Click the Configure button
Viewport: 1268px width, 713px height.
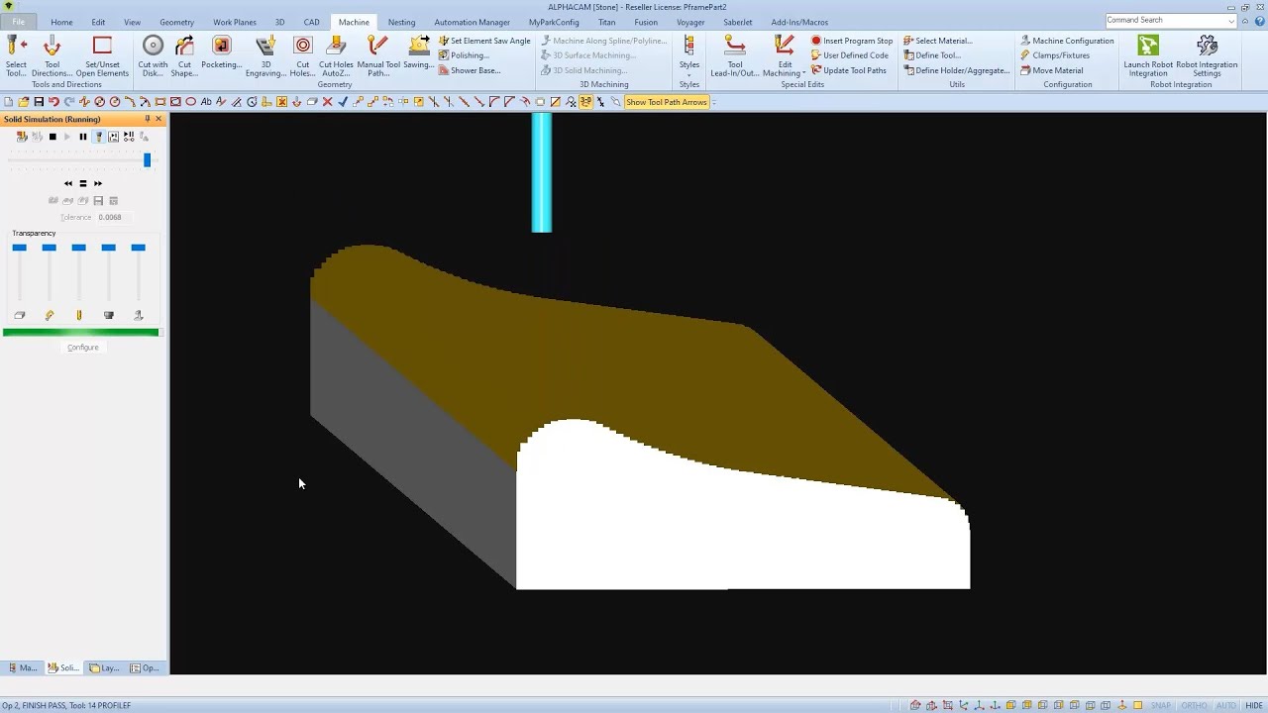(x=83, y=348)
